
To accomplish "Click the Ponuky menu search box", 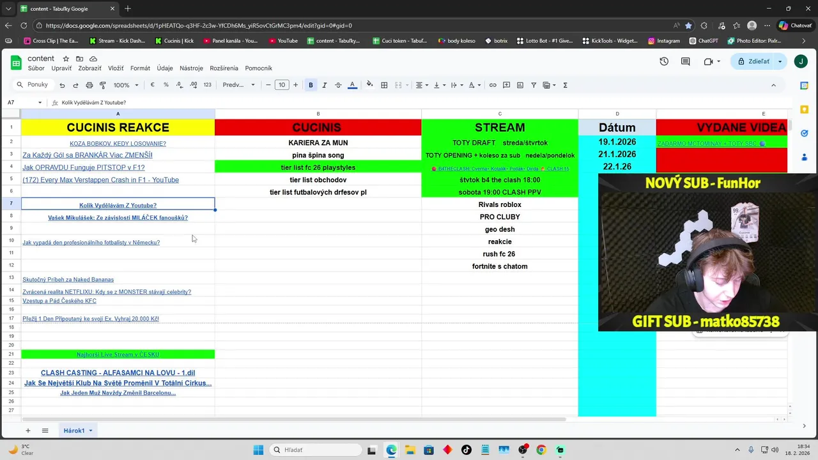I will 33,85.
